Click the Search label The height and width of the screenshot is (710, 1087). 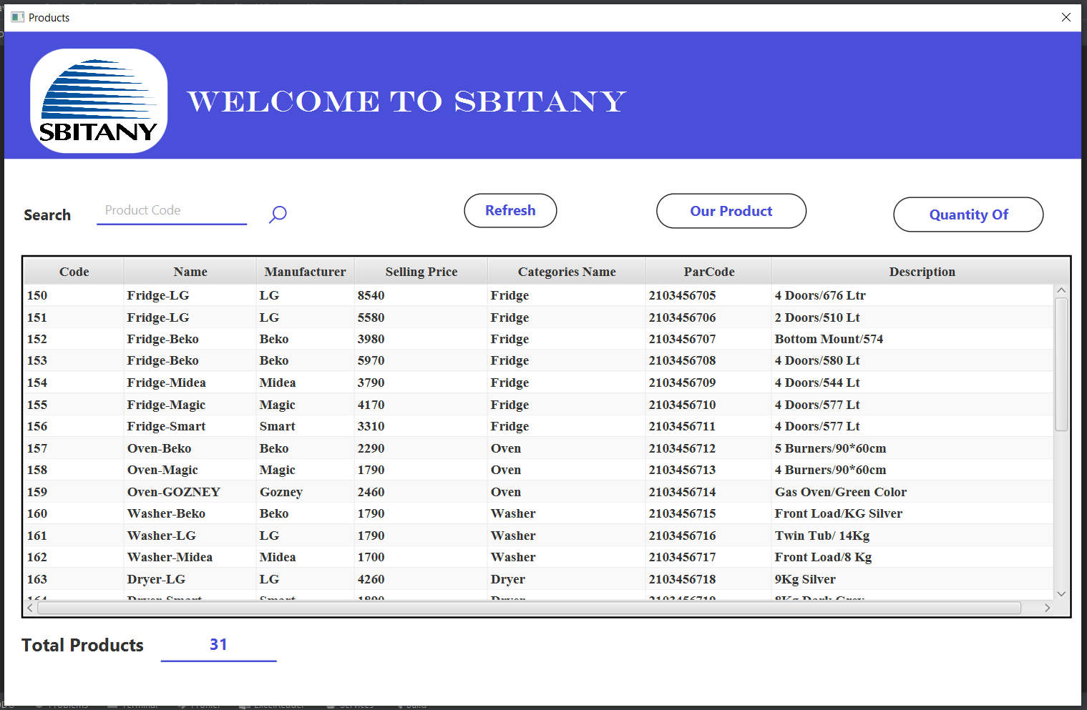tap(47, 215)
